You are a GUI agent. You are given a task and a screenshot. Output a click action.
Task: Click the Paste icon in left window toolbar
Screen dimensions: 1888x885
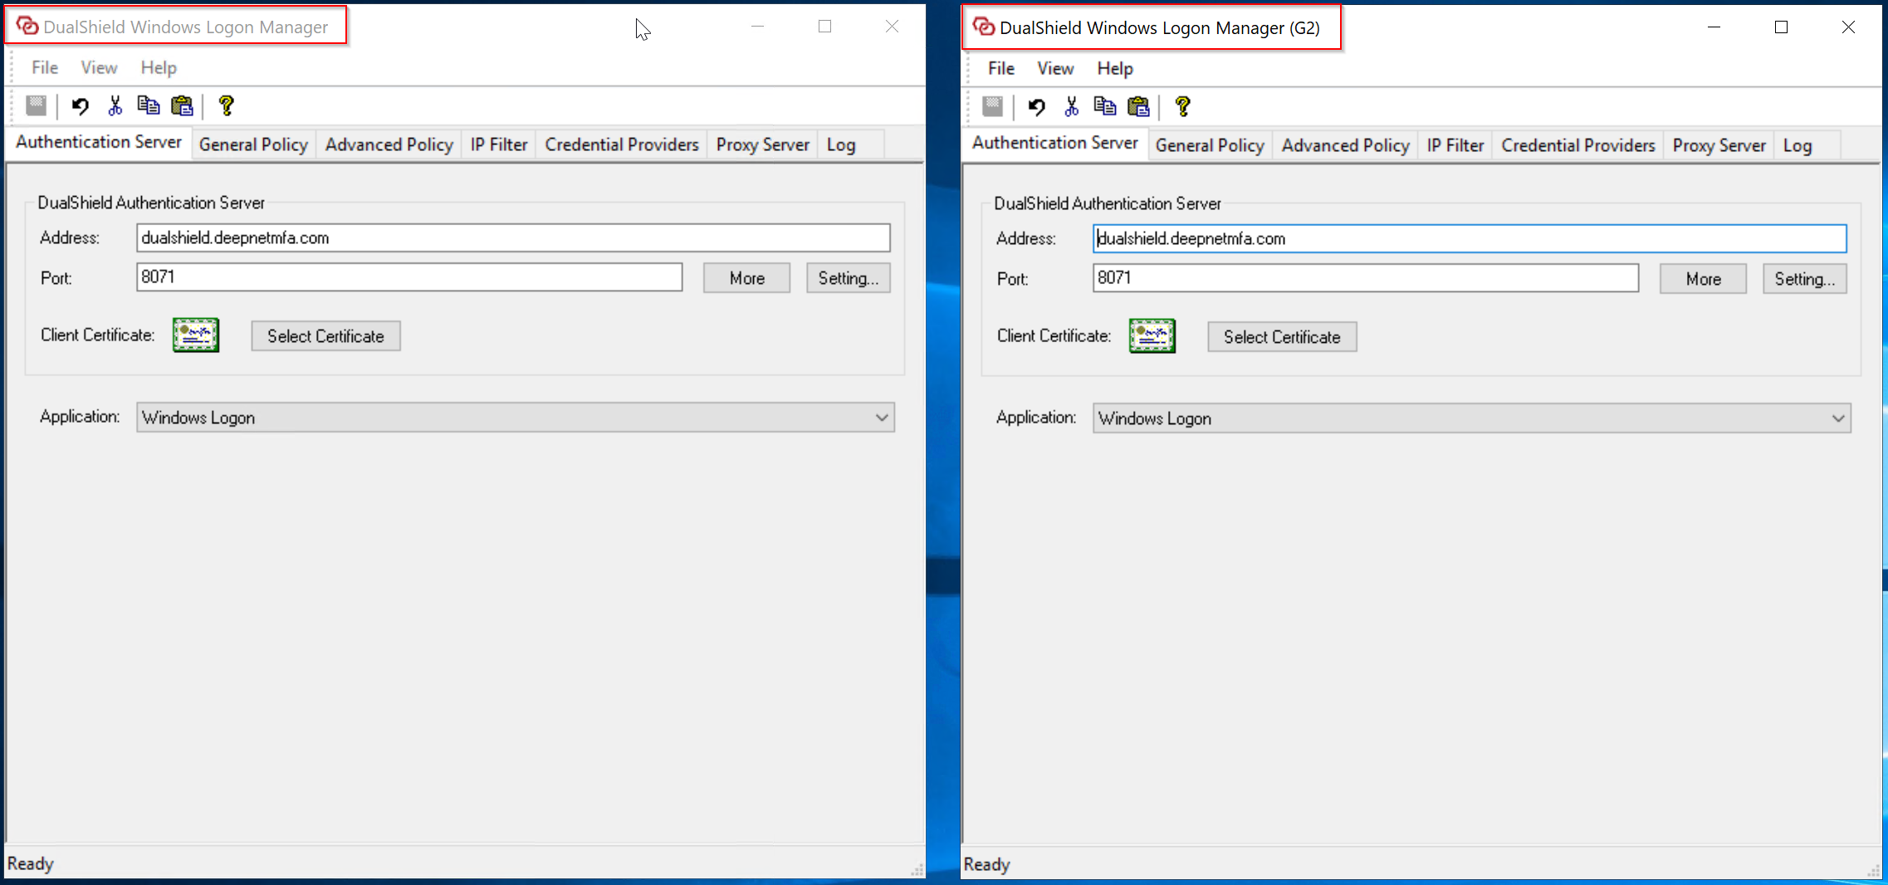[x=182, y=105]
